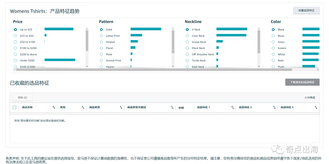Select the Crew Neck neckline option
The width and height of the screenshot is (329, 164).
point(187,36)
